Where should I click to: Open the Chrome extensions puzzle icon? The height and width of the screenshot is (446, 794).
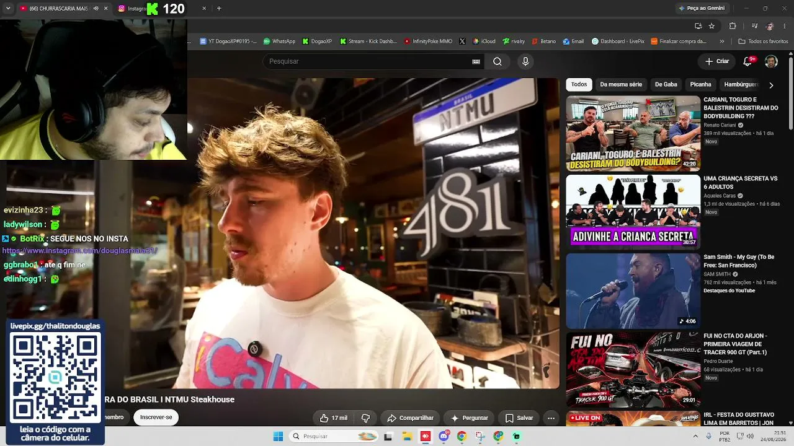[733, 25]
